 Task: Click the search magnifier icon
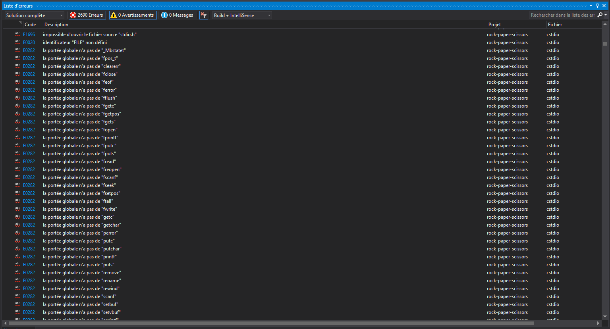pyautogui.click(x=600, y=15)
